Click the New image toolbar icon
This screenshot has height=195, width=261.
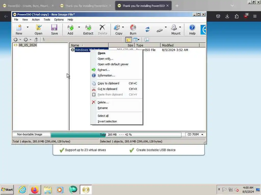(x=19, y=29)
